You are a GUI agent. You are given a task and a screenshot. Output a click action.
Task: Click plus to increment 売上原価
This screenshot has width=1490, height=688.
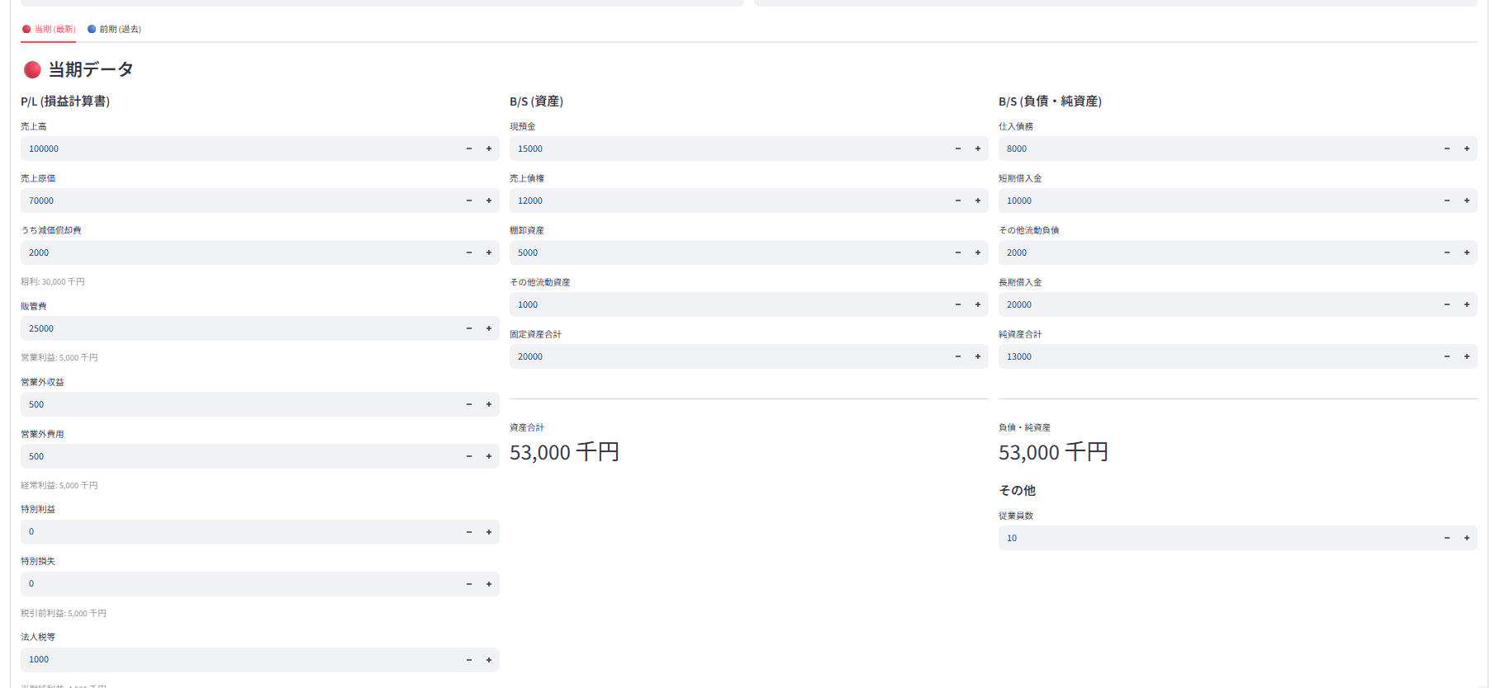click(489, 200)
